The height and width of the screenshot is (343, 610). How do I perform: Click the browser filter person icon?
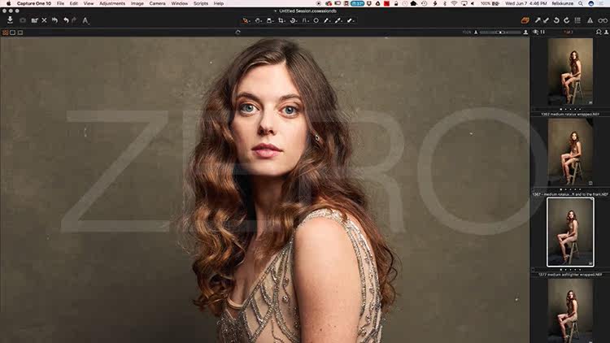tap(606, 33)
